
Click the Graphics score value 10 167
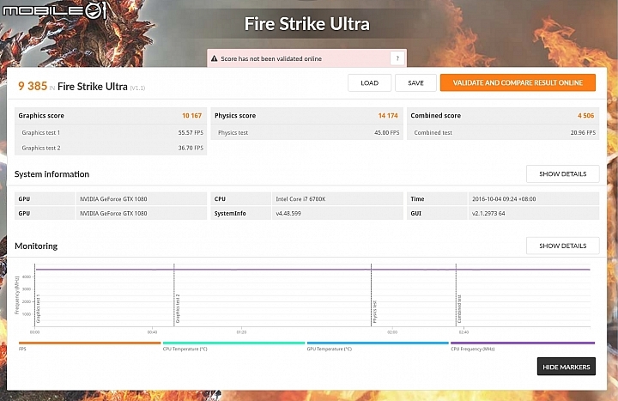(191, 116)
